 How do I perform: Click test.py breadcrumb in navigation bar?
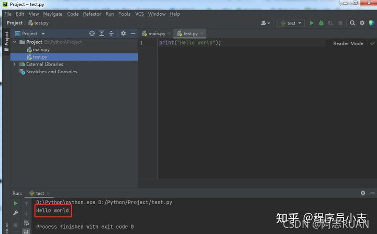point(38,23)
